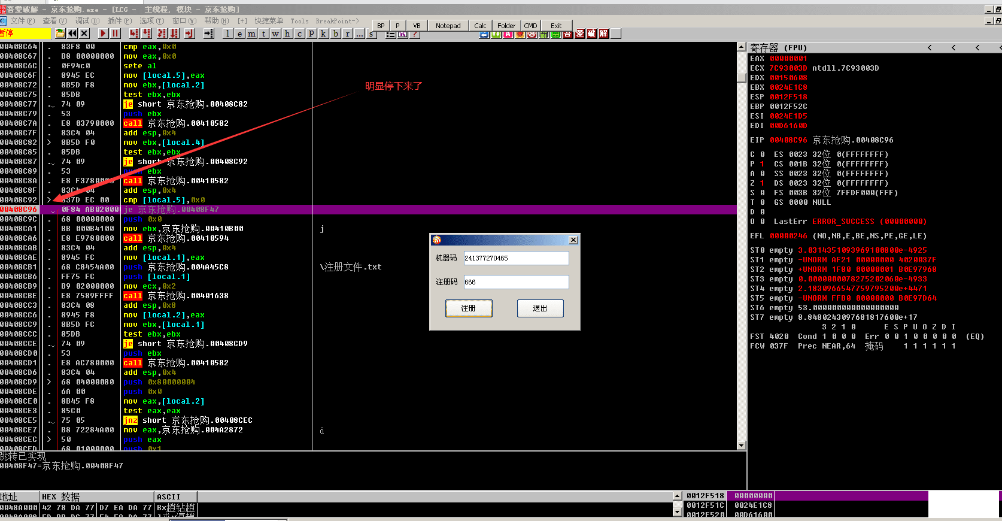Pause execution with the red pause icon
Viewport: 1002px width, 521px height.
pos(115,34)
